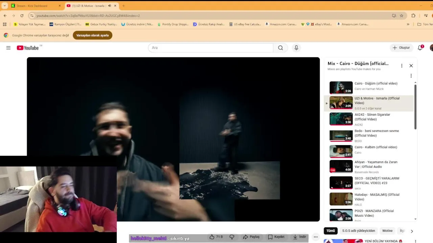
Task: Play SECO - GEÇMİŞTİ YARALARIM video
Action: click(369, 183)
